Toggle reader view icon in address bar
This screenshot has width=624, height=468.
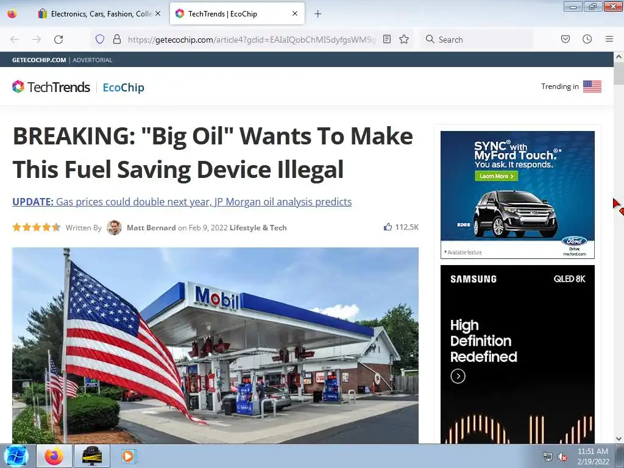click(387, 39)
